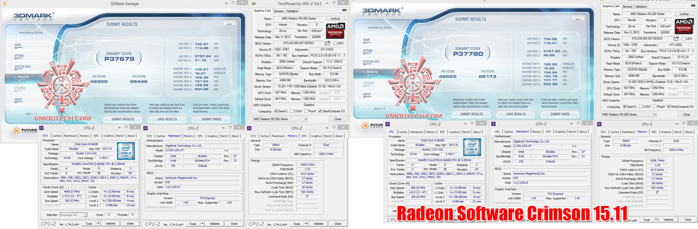Toggle the UEFI checkbox in right GPU-Z

[684, 39]
